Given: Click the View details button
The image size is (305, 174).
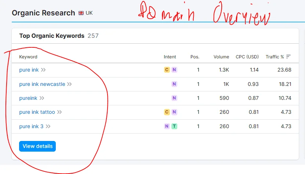Looking at the screenshot, I should pyautogui.click(x=37, y=146).
